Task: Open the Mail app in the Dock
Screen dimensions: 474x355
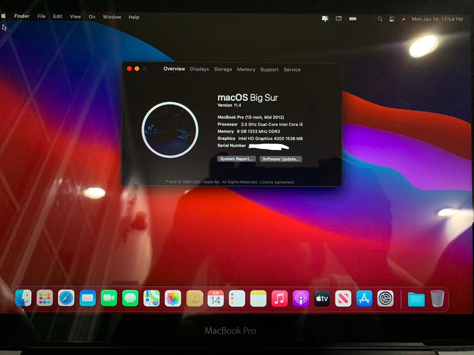Action: (x=87, y=298)
